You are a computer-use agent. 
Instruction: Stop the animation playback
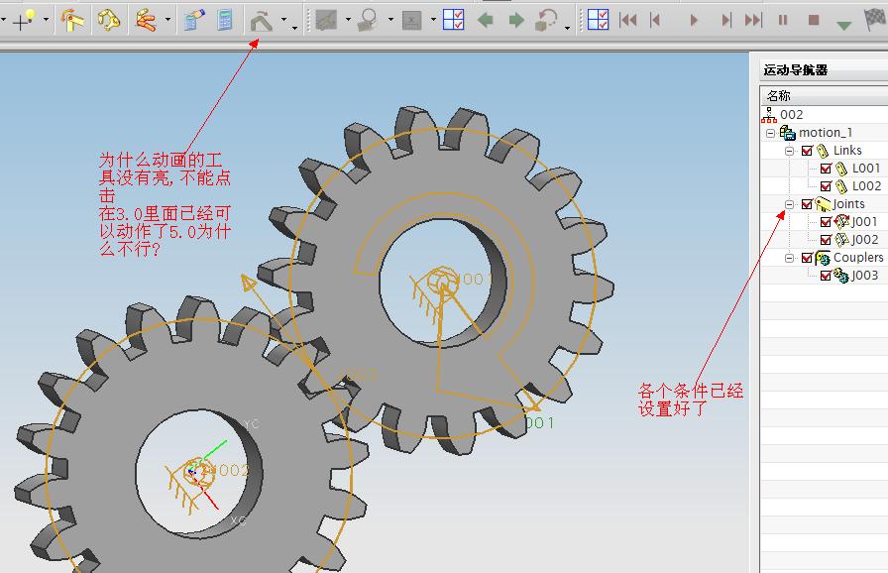[814, 21]
